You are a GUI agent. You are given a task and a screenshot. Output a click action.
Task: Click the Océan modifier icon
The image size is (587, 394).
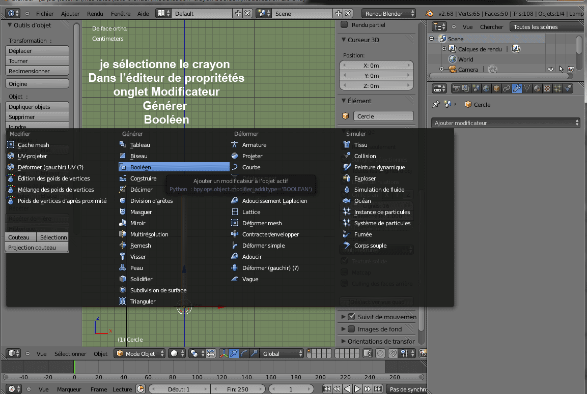(347, 201)
